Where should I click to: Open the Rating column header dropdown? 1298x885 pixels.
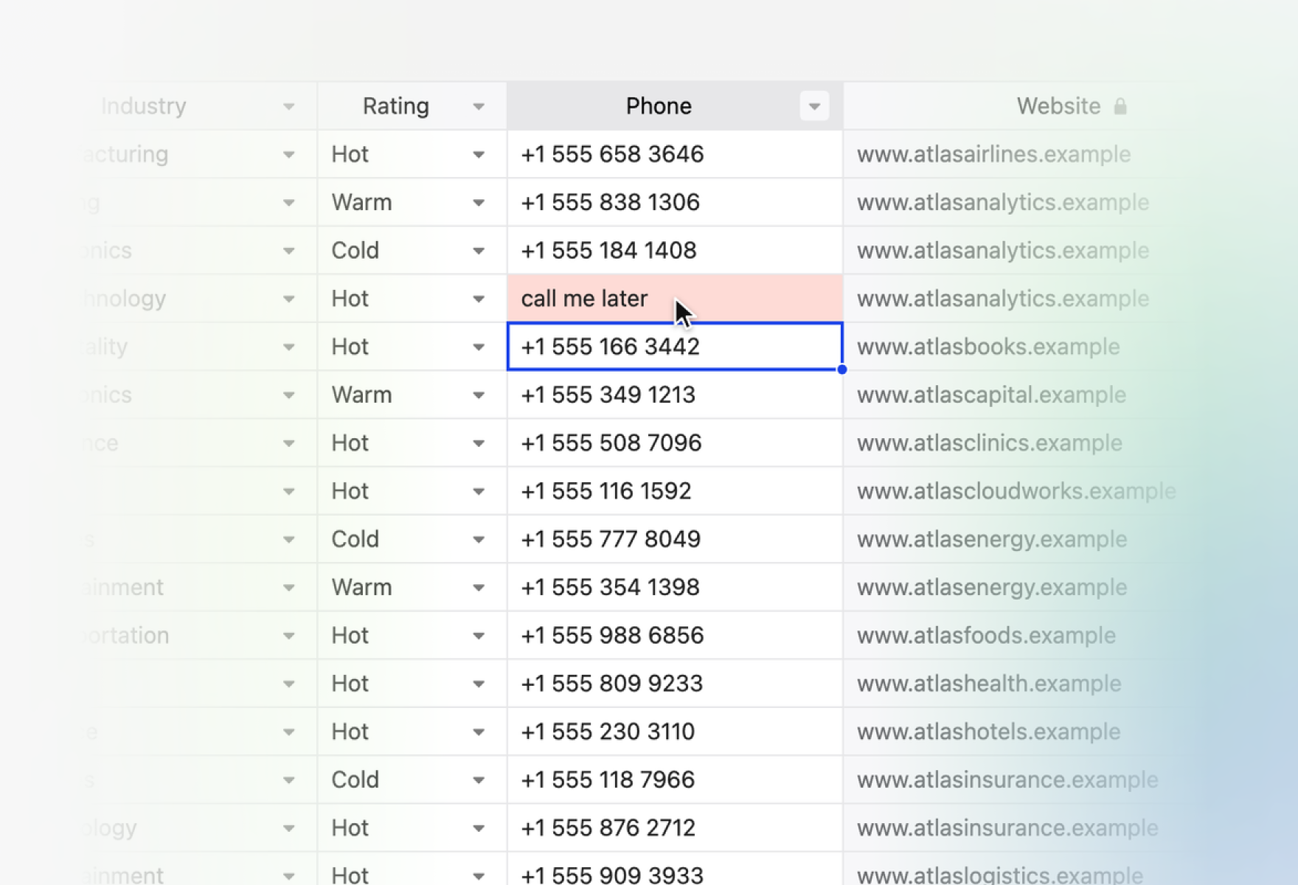pyautogui.click(x=479, y=106)
